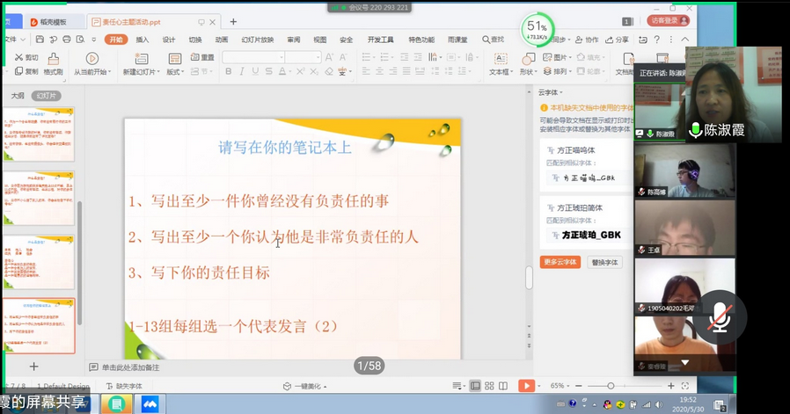790x414 pixels.
Task: Click the muted microphone icon
Action: pos(720,315)
